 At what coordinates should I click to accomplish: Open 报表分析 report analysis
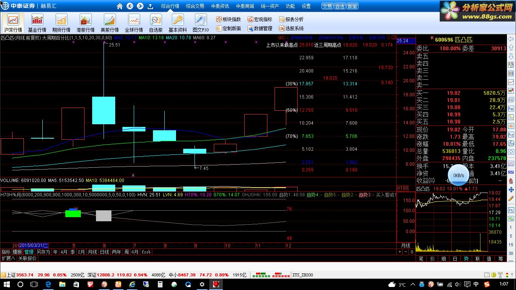tap(291, 19)
